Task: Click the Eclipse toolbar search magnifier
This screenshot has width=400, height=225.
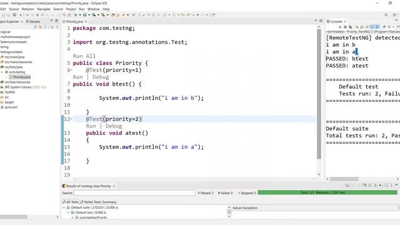Action: (x=386, y=15)
